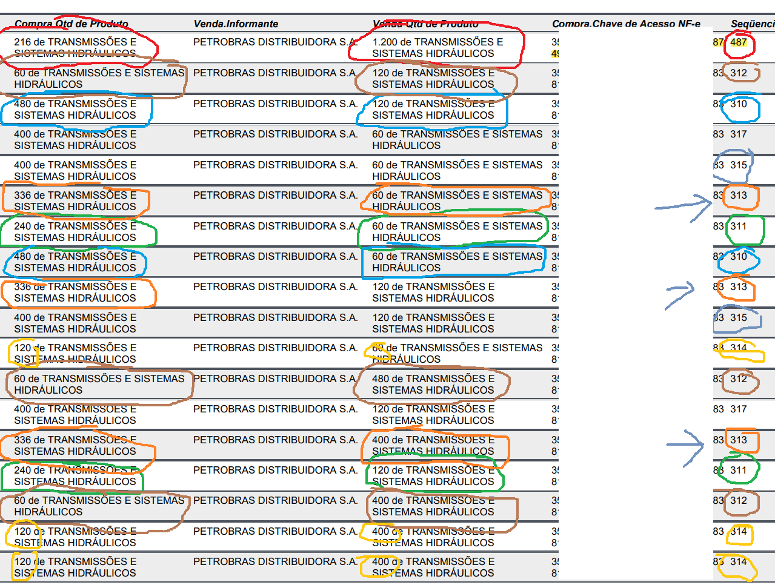Select Venda 60 cell in the Compra 336 row
Screen dimensions: 775x585
pos(457,201)
